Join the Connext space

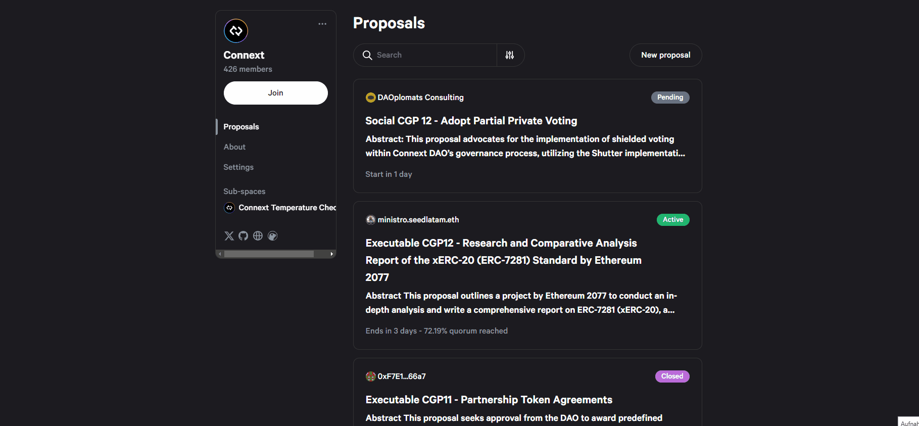(275, 93)
